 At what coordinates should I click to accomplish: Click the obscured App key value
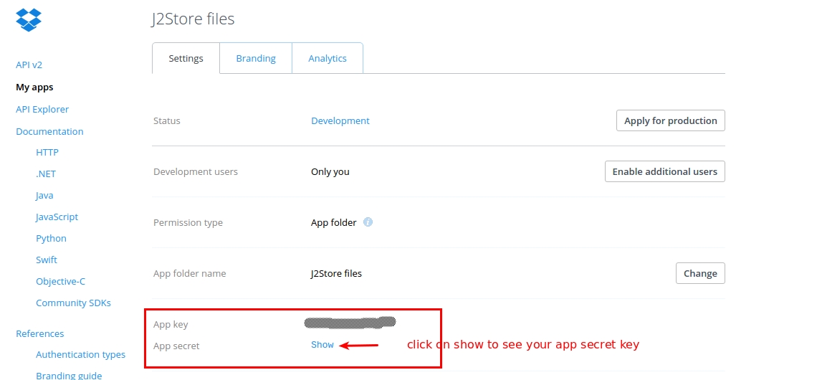[x=350, y=323]
